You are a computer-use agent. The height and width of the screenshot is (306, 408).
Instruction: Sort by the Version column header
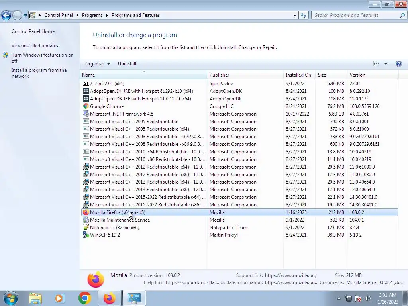coord(373,75)
